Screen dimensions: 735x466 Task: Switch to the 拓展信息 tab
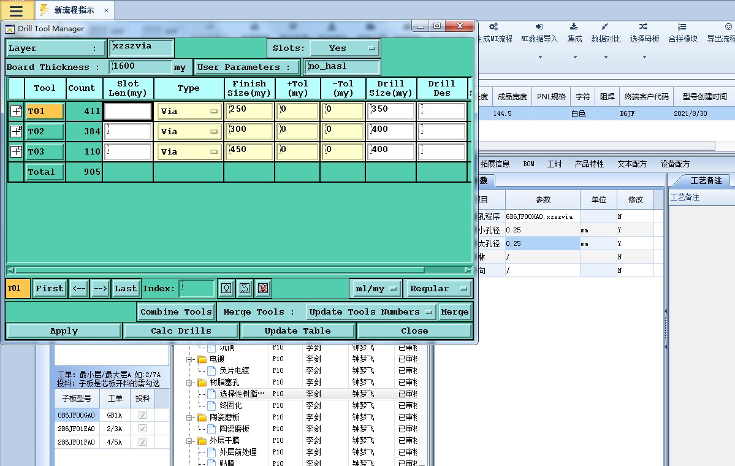point(495,164)
